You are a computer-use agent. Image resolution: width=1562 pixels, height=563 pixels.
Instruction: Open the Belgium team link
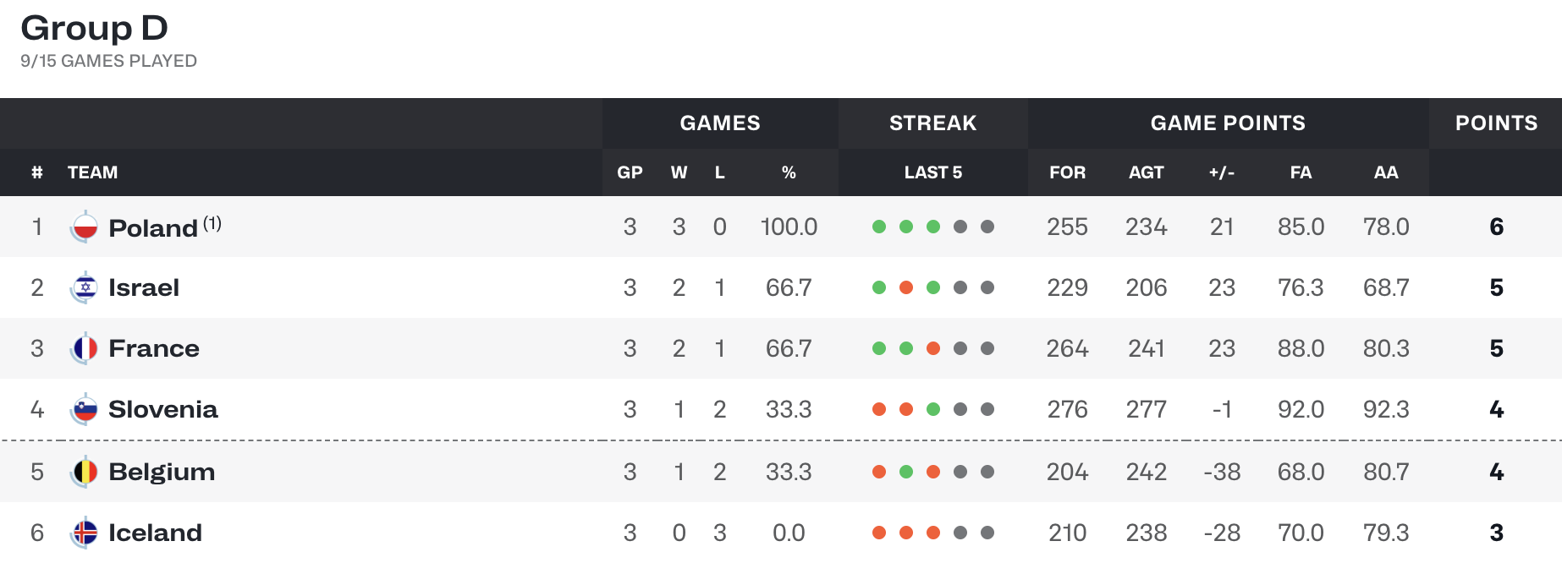[x=162, y=472]
